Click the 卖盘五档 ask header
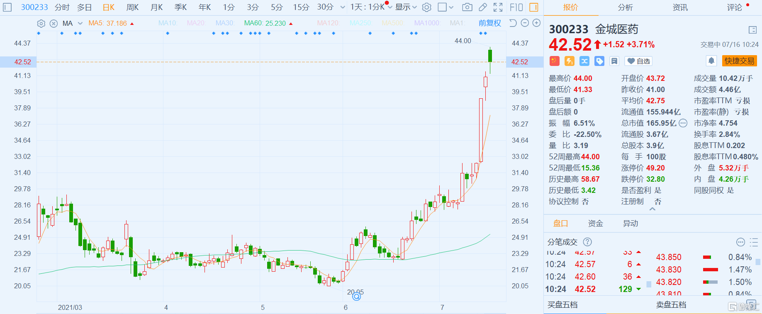 671,305
